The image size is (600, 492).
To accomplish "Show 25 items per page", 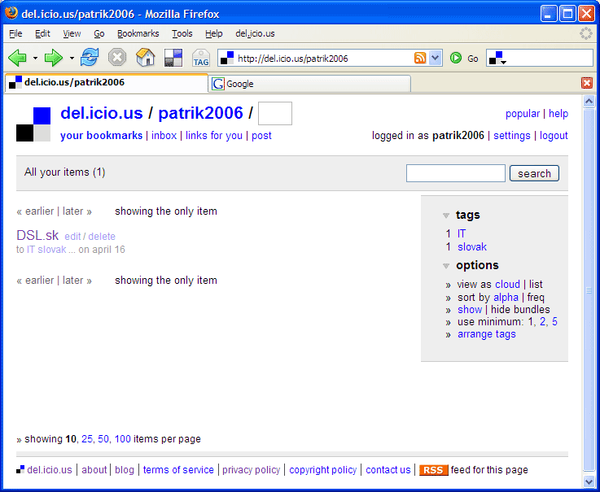I will click(x=87, y=439).
